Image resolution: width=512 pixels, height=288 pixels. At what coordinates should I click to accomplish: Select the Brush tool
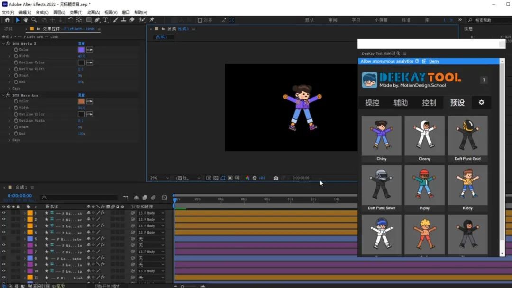coord(115,20)
